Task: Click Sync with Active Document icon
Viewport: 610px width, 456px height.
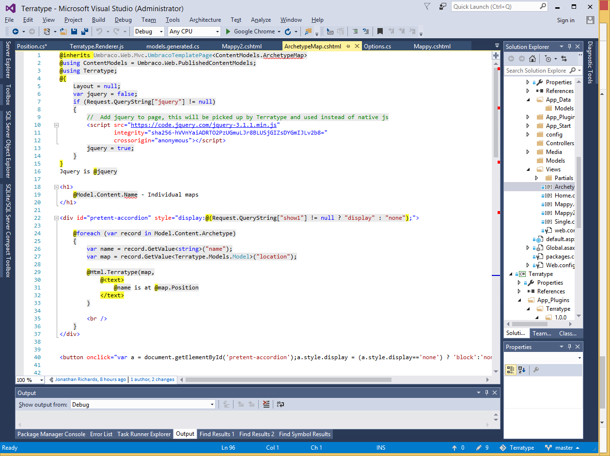Action: [564, 59]
